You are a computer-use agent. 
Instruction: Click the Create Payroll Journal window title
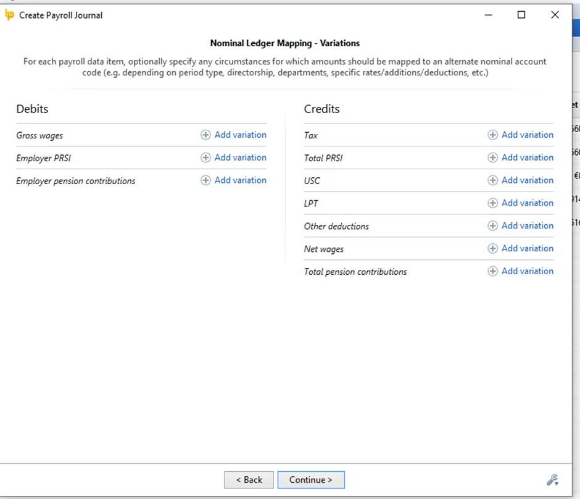[x=60, y=15]
